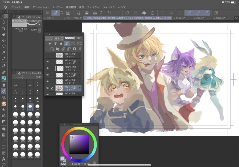Hide layer レイヤー 9 with eye icon
The image size is (239, 167).
coord(48,68)
